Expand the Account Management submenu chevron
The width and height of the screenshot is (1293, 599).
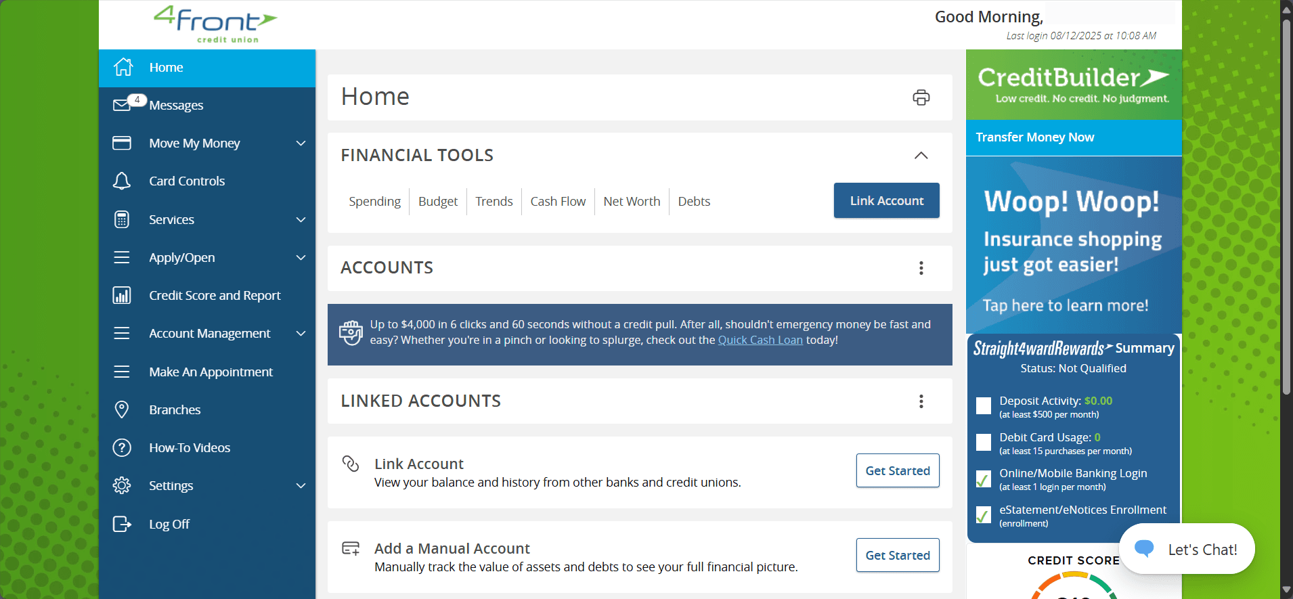301,333
